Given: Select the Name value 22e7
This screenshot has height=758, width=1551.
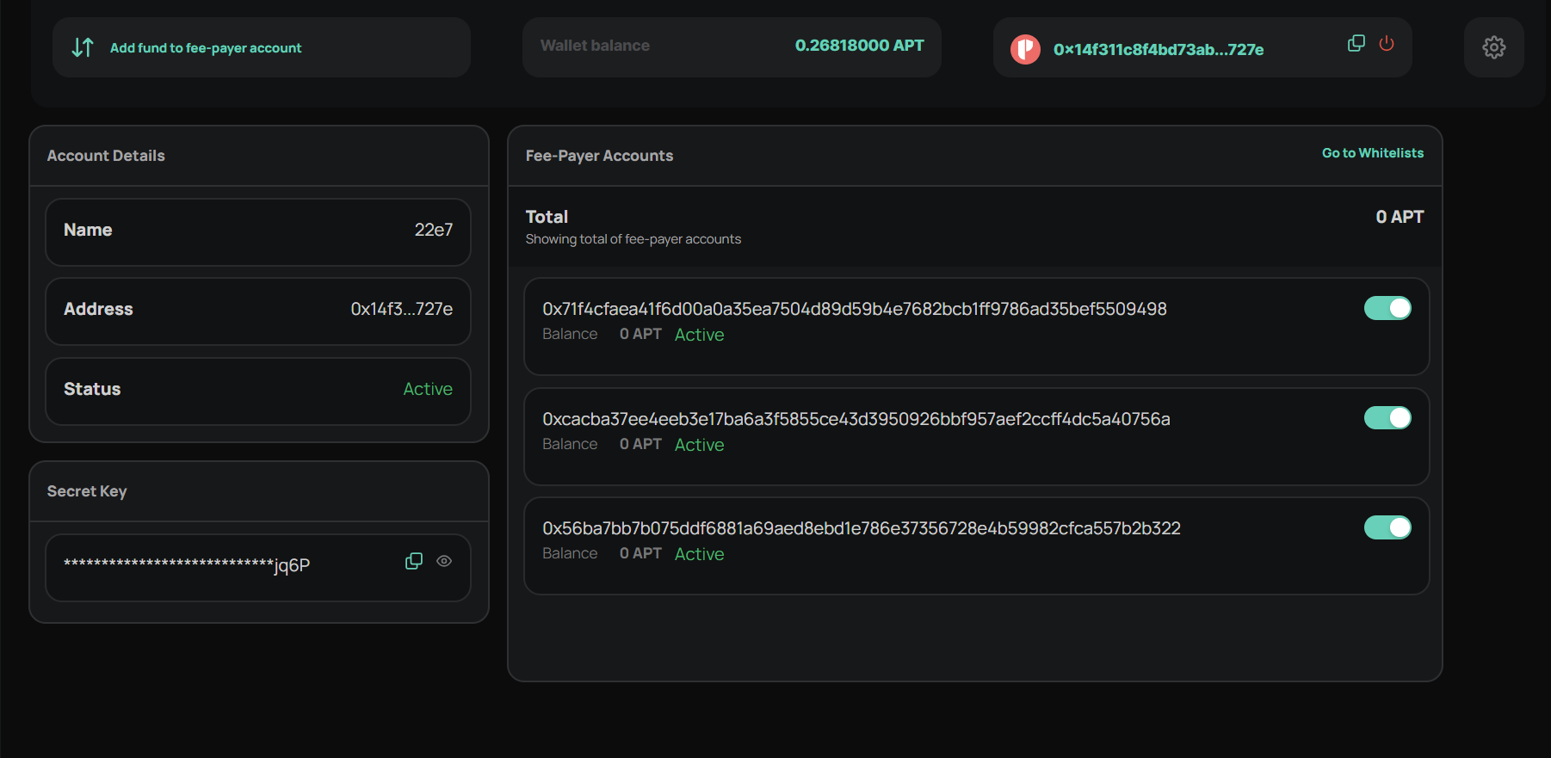Looking at the screenshot, I should click(x=433, y=230).
